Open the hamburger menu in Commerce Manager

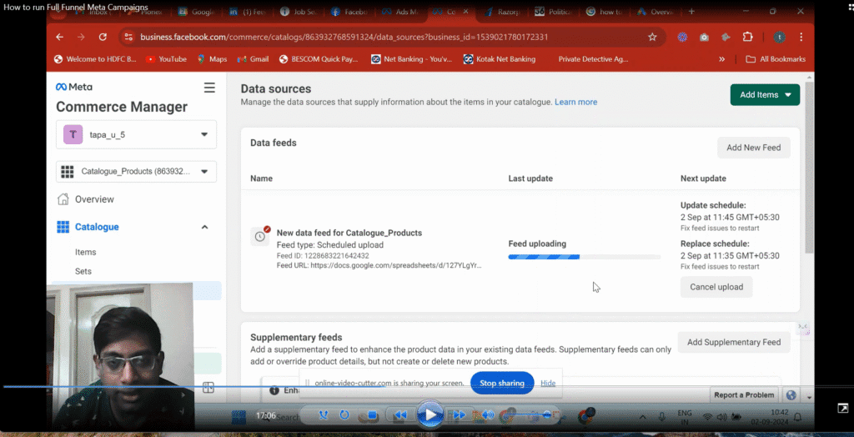pyautogui.click(x=209, y=87)
